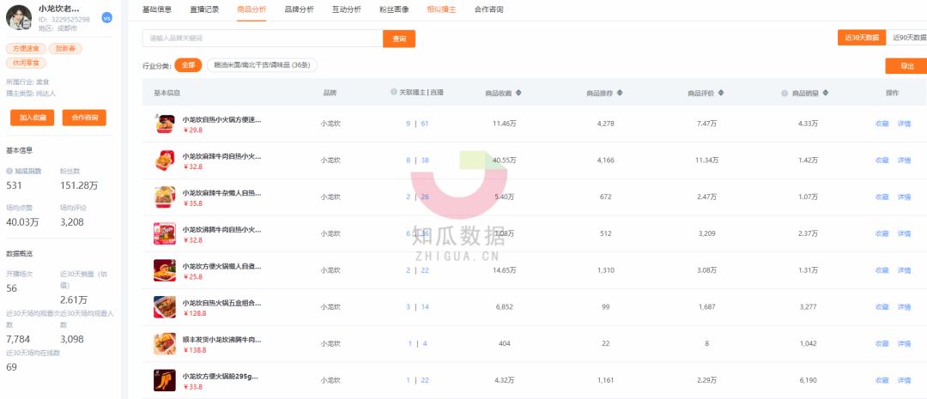Click streamer name 小龙坎老... in sidebar
The image size is (927, 399).
[58, 9]
